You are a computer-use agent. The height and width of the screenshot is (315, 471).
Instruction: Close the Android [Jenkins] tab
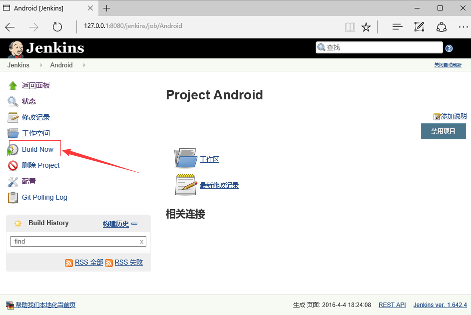point(90,8)
